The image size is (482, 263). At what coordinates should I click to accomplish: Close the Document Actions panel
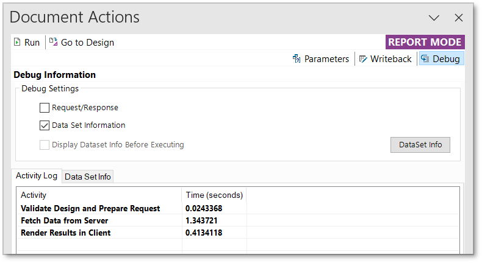point(459,18)
